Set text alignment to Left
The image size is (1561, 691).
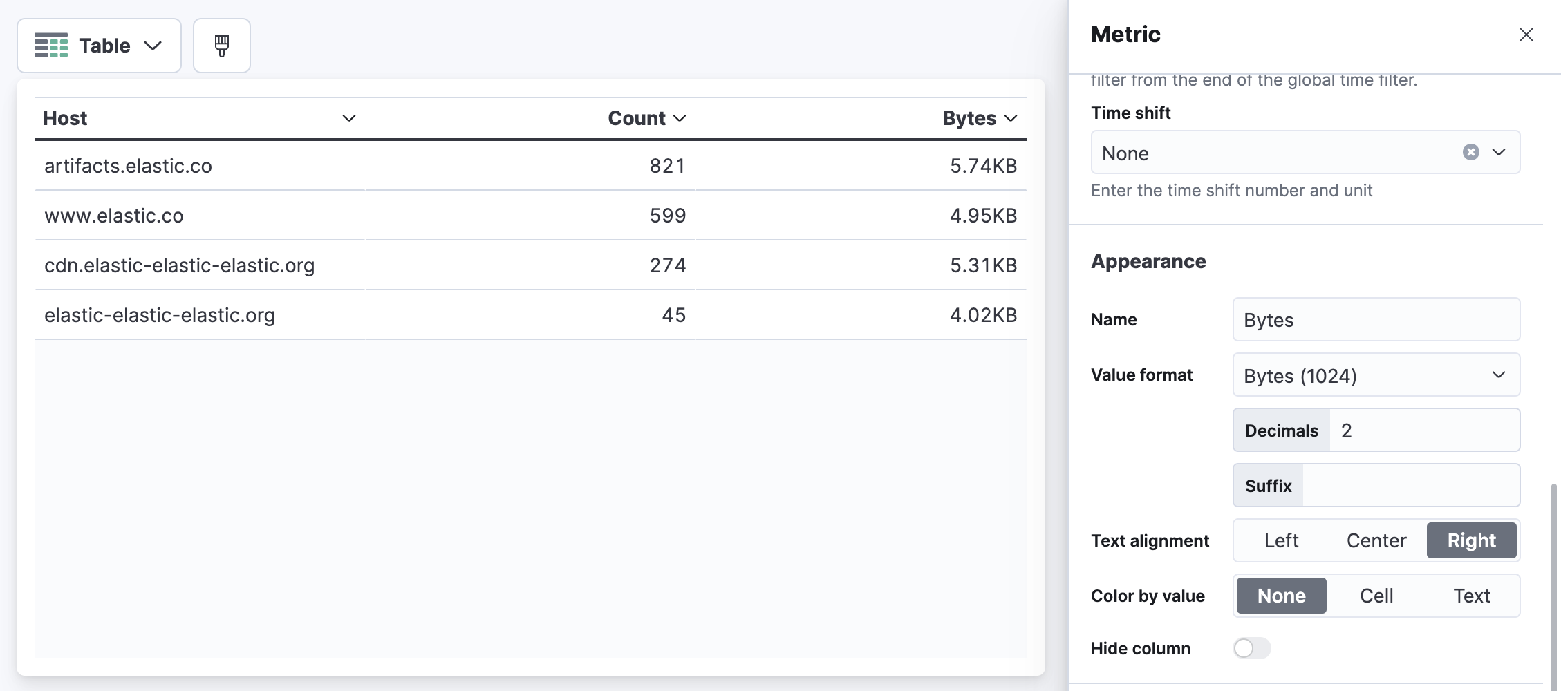(1281, 540)
